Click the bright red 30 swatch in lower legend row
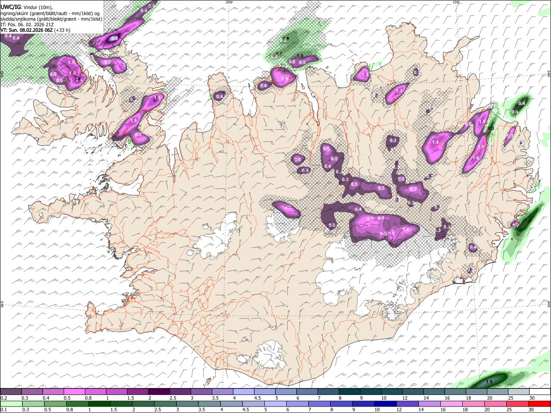 (x=539, y=404)
